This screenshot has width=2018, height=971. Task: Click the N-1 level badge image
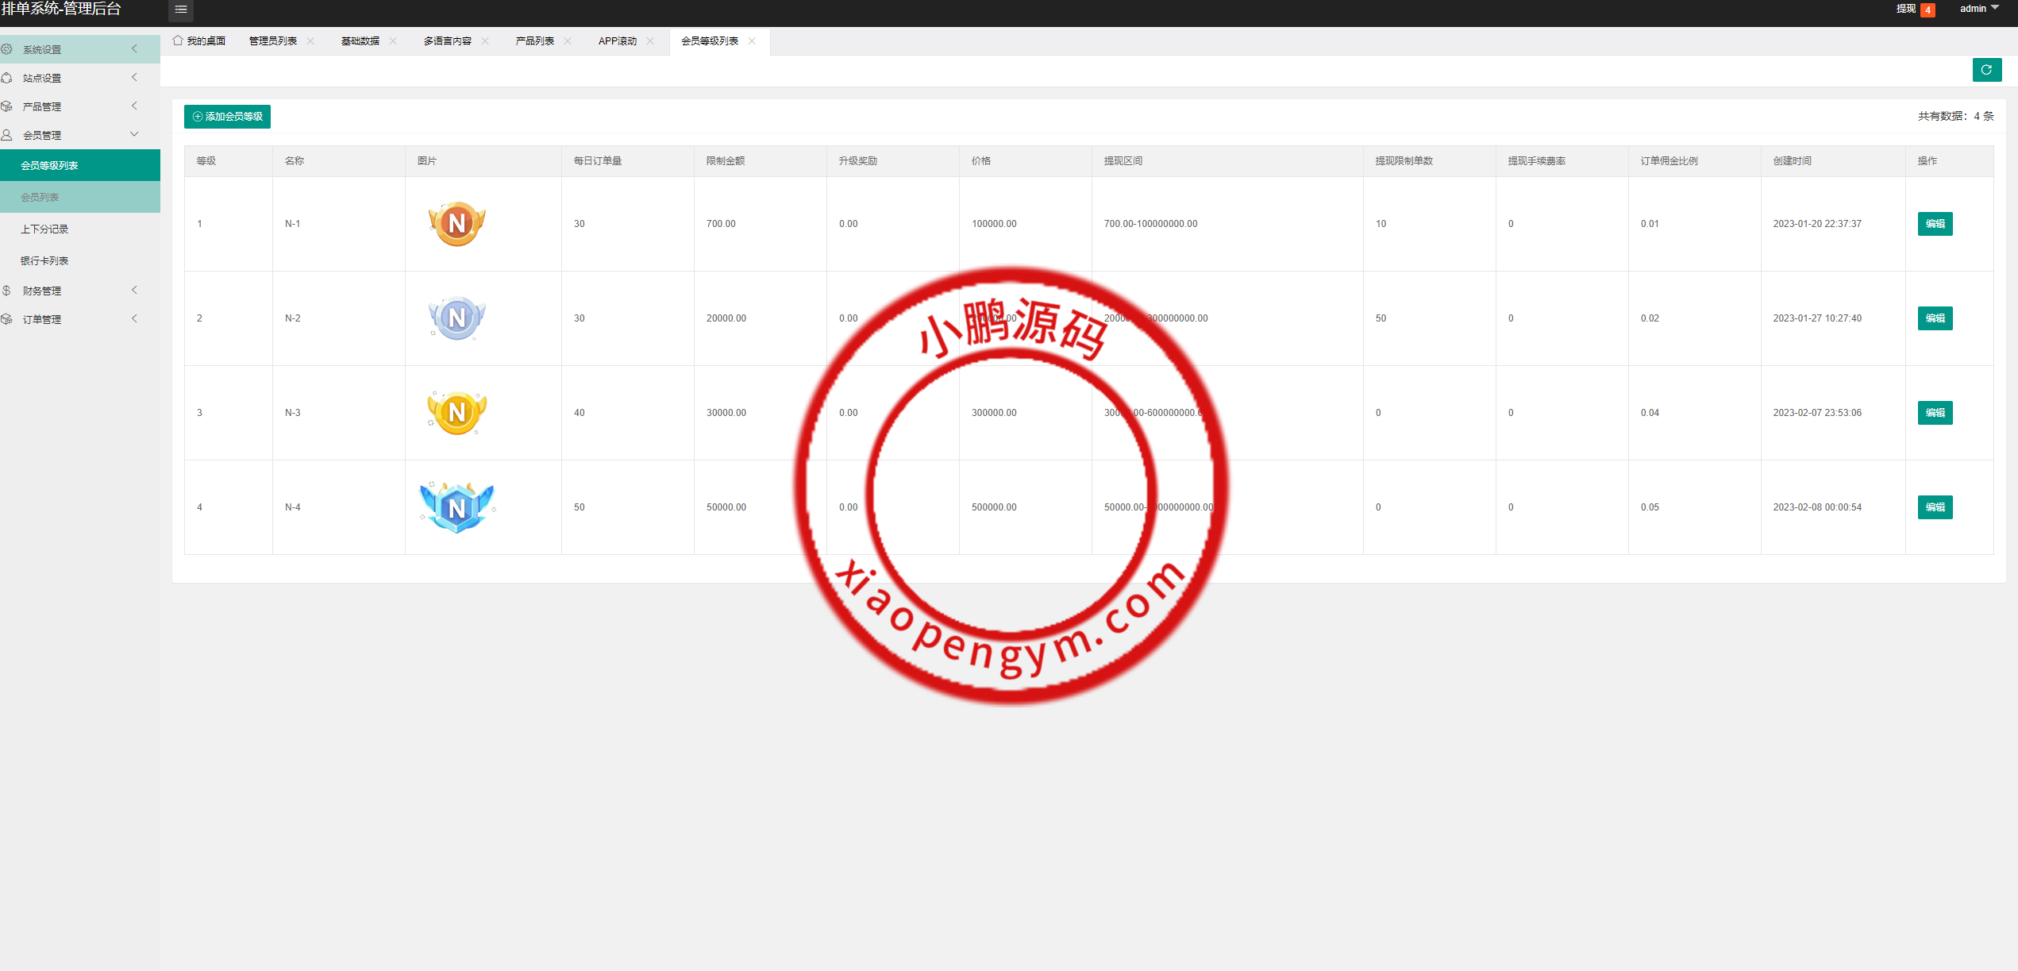[x=456, y=224]
